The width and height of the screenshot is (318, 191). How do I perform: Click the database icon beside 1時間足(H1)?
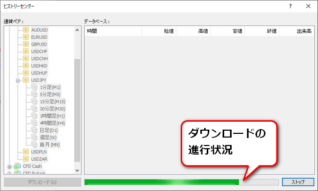pos(34,116)
